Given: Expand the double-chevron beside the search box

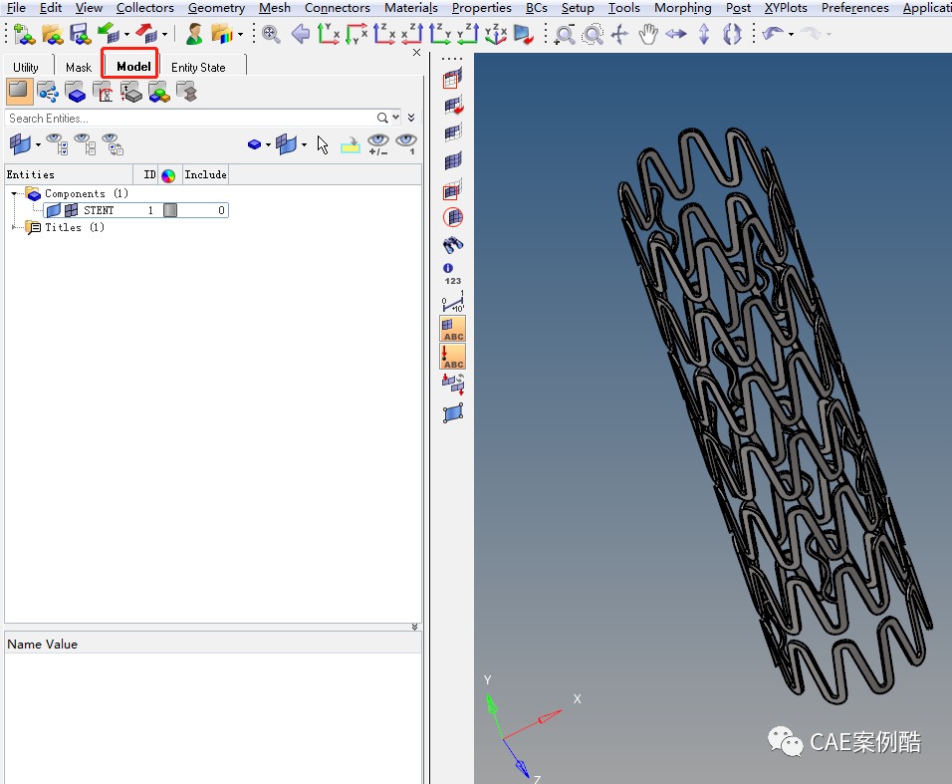Looking at the screenshot, I should (411, 118).
